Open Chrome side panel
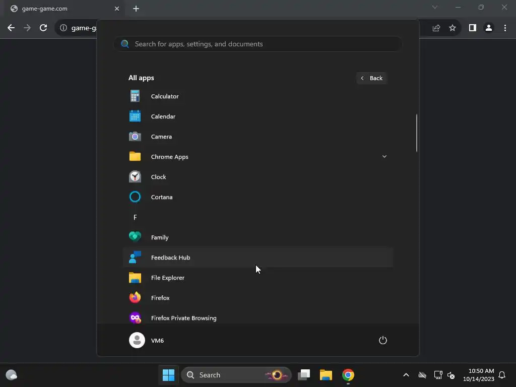The height and width of the screenshot is (387, 516). tap(473, 28)
